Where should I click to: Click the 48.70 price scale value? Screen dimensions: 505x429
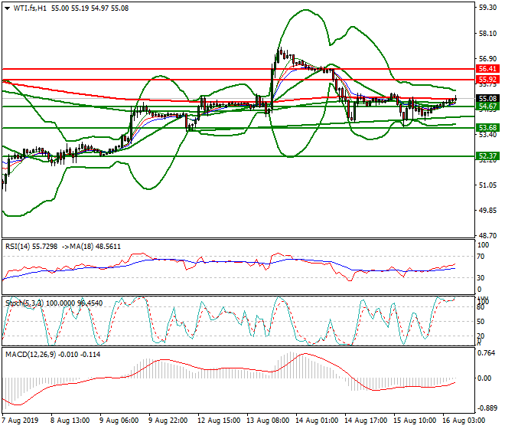coord(487,235)
